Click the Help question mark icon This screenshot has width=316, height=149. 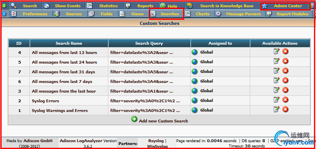(163, 6)
